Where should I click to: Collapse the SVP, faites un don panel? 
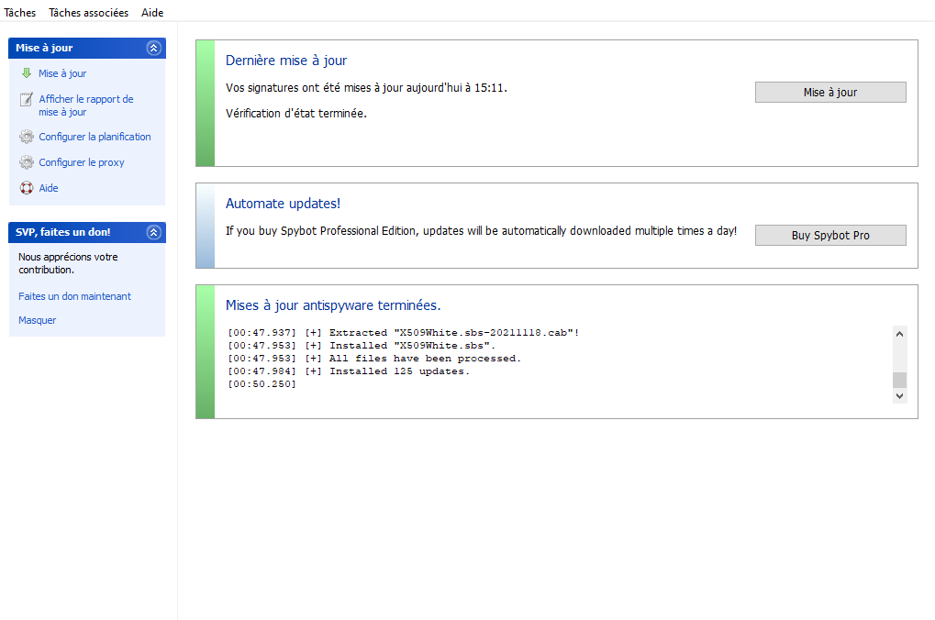click(154, 233)
